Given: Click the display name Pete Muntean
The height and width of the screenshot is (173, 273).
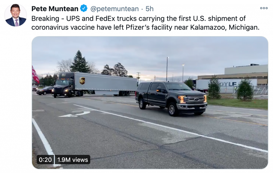Looking at the screenshot, I should click(55, 9).
